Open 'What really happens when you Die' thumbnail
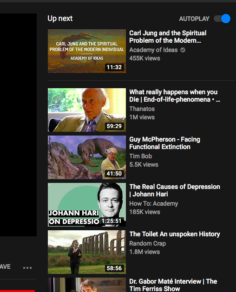Screen dimensions: 236x292 pos(87,110)
